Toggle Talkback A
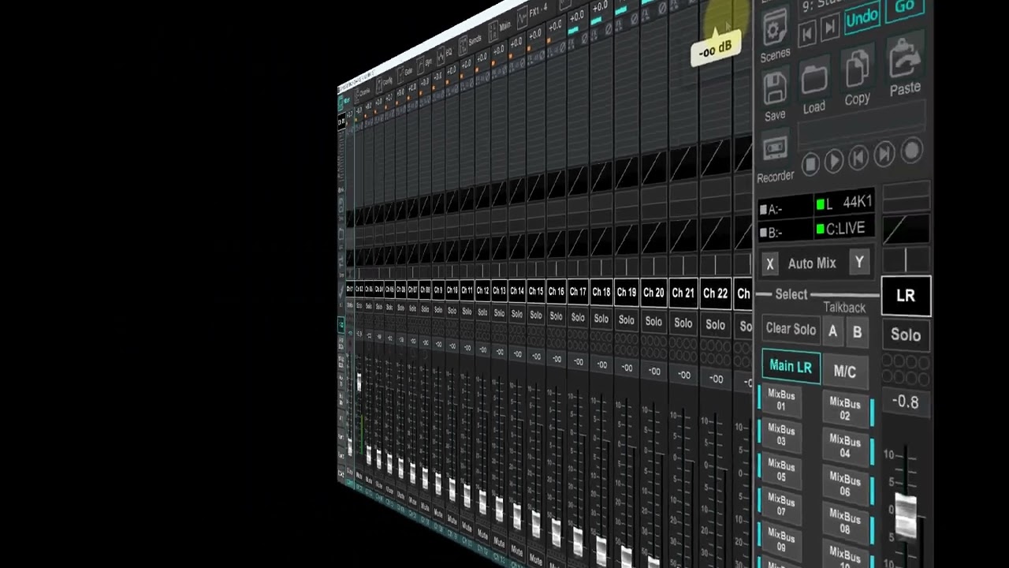The height and width of the screenshot is (568, 1009). pos(832,332)
